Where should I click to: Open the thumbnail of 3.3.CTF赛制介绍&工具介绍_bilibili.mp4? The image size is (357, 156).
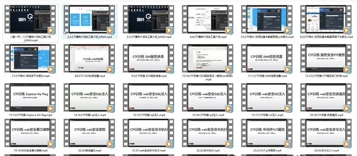tap(149, 20)
